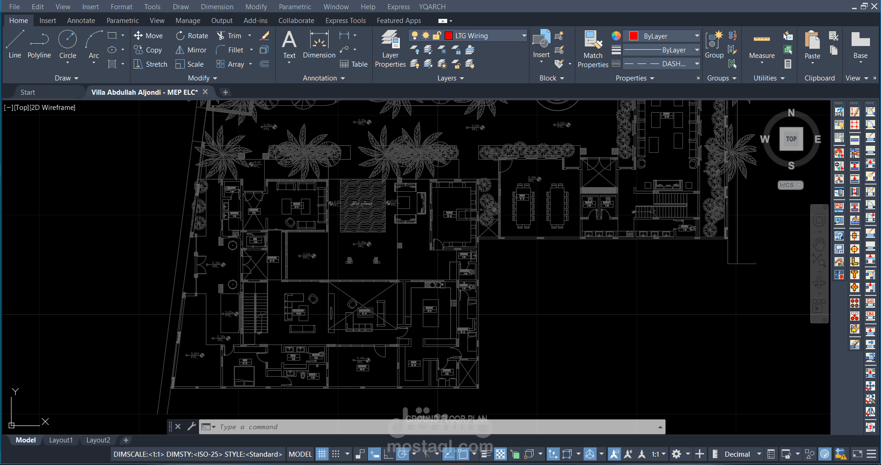Select the Circle tool
Viewport: 881px width, 465px height.
68,45
